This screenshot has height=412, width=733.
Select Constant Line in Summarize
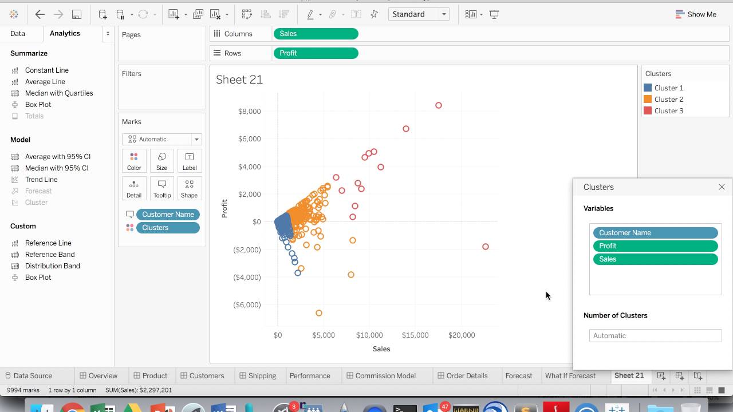tap(47, 70)
